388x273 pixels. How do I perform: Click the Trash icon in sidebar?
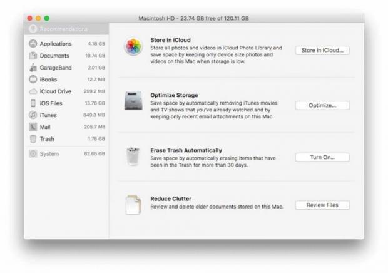(33, 139)
